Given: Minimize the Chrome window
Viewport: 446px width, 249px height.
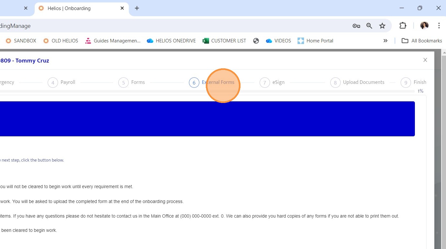Looking at the screenshot, I should 402,8.
